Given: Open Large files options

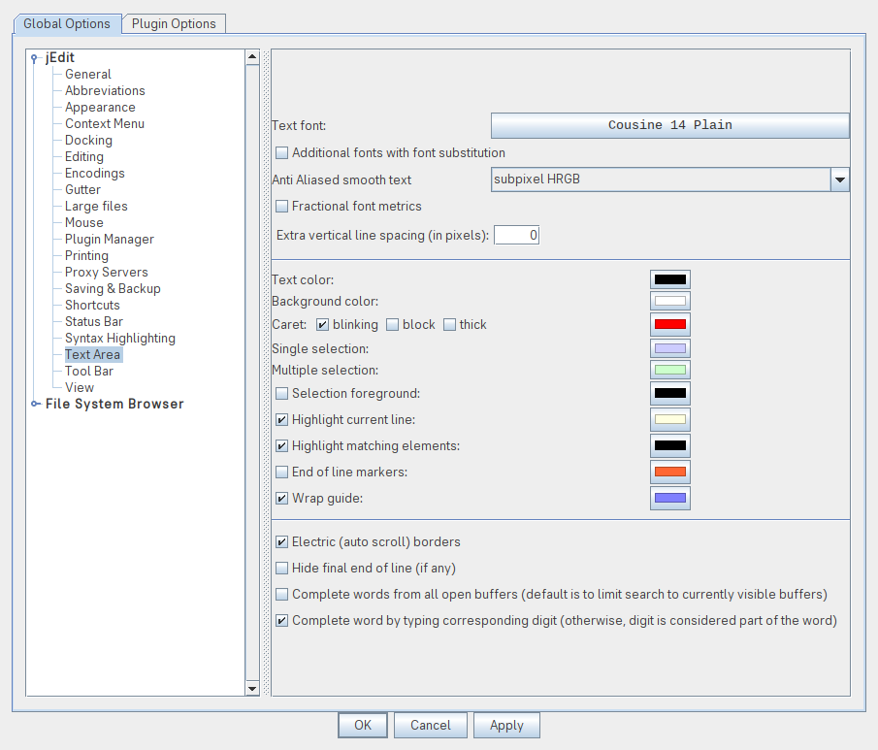Looking at the screenshot, I should (x=96, y=206).
